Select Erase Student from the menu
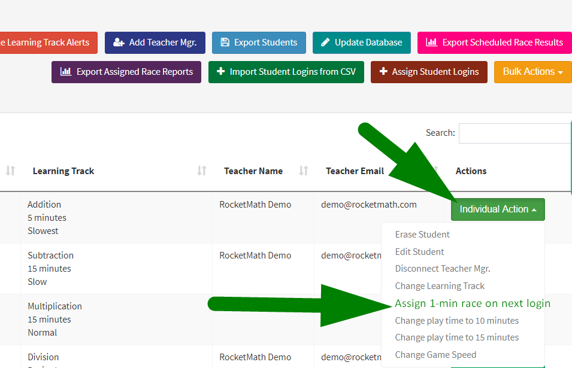 click(x=422, y=235)
